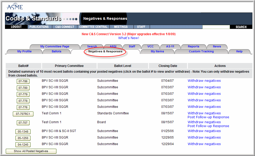Switch to the Reports tab
The width and height of the screenshot is (255, 156).
194,46
